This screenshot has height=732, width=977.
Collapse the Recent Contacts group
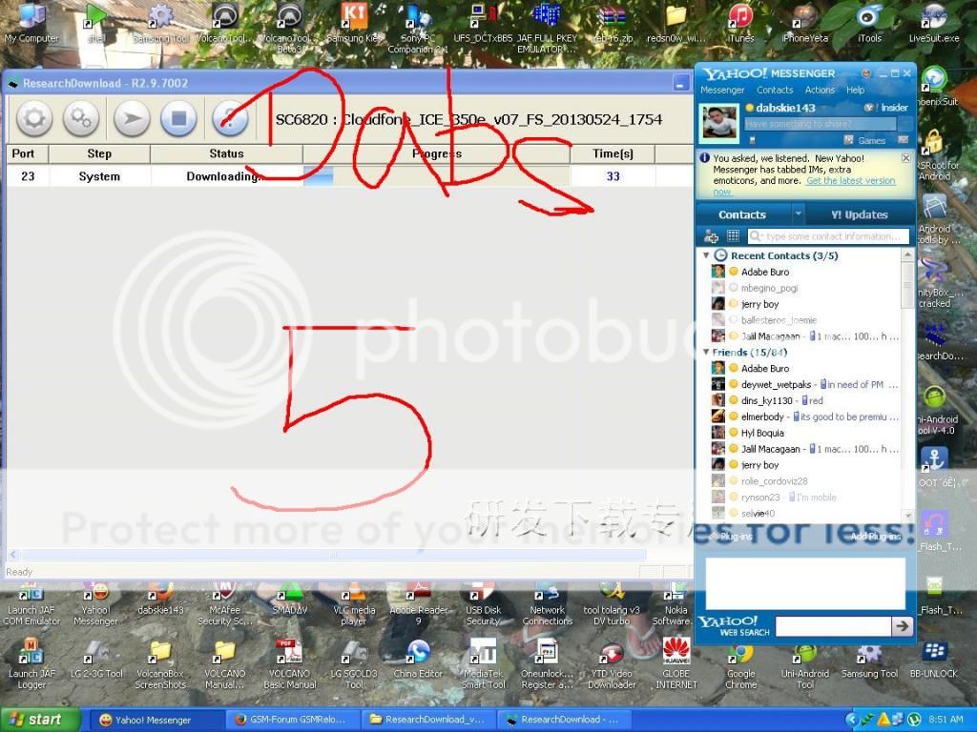point(707,255)
